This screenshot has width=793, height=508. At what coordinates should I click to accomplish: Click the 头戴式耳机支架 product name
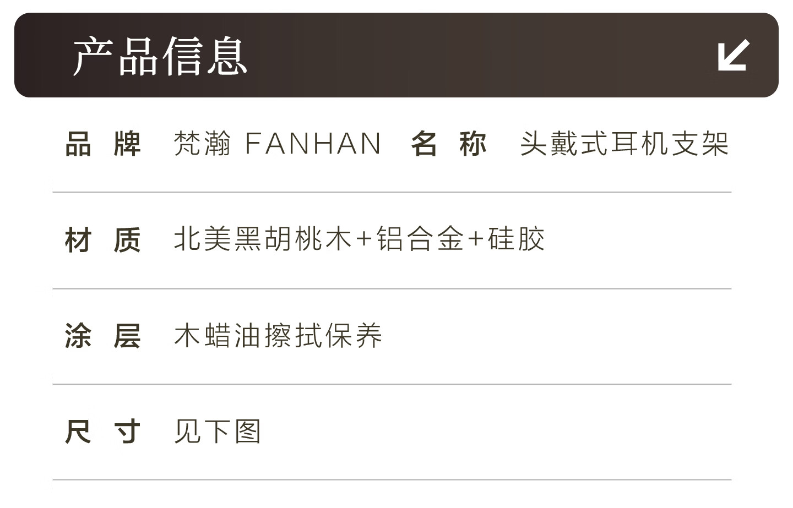(624, 144)
